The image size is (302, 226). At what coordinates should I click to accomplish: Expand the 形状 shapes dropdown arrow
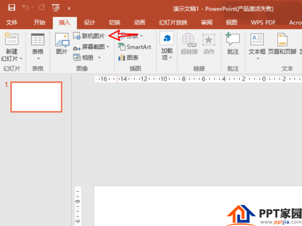[141, 36]
